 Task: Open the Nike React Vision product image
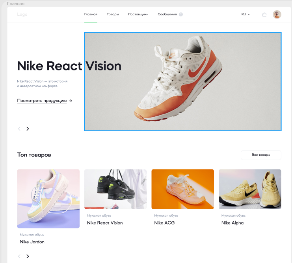point(115,189)
